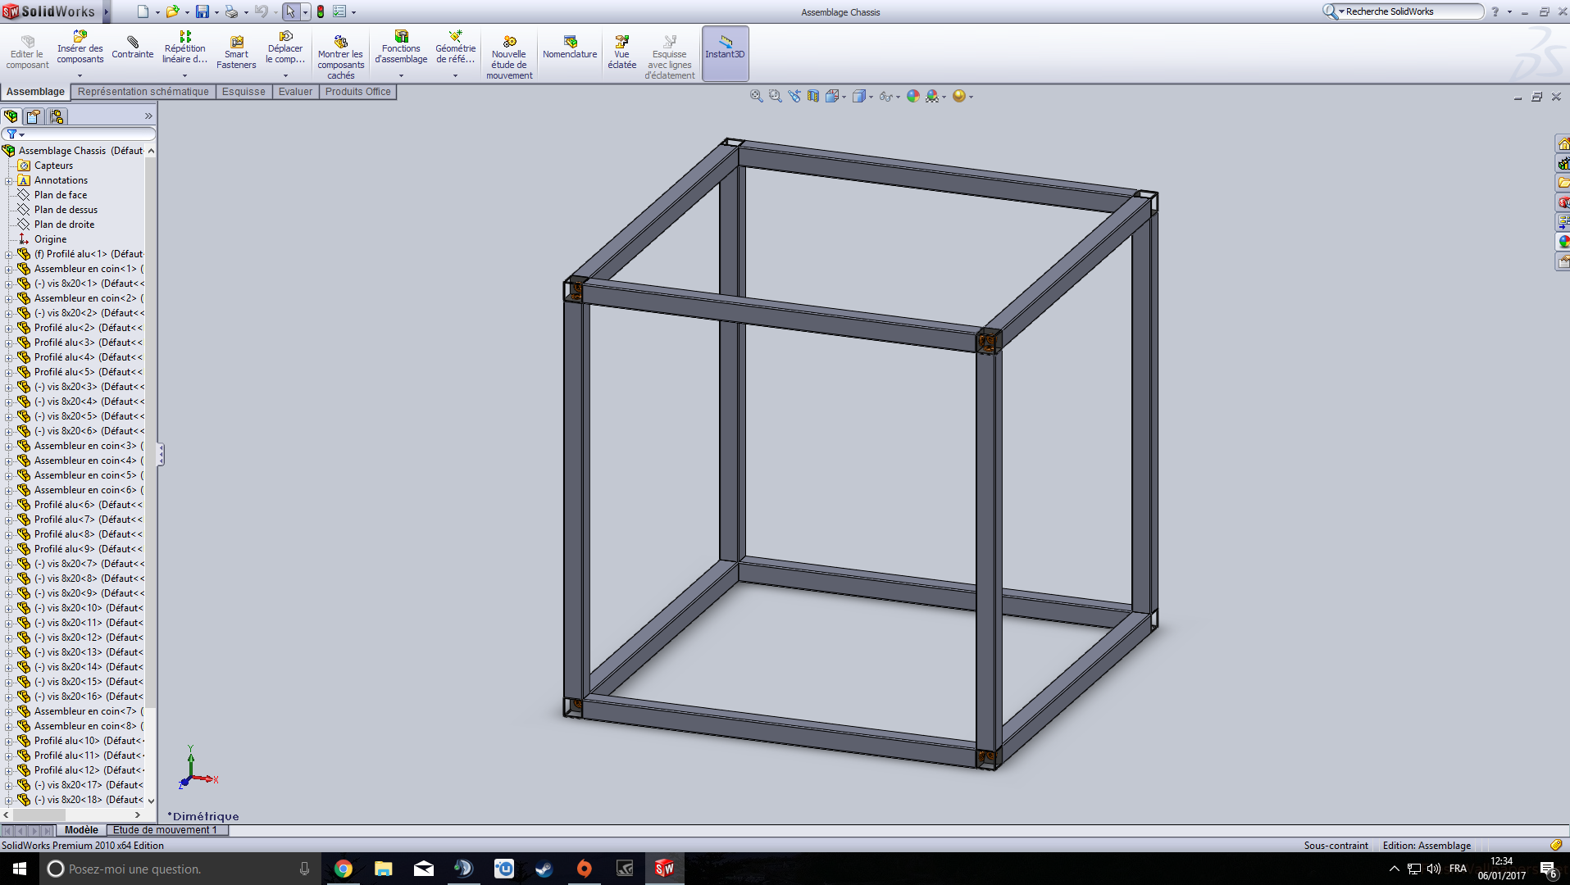Switch to Etude de mouvement 1 tab
1570x885 pixels.
pyautogui.click(x=165, y=830)
